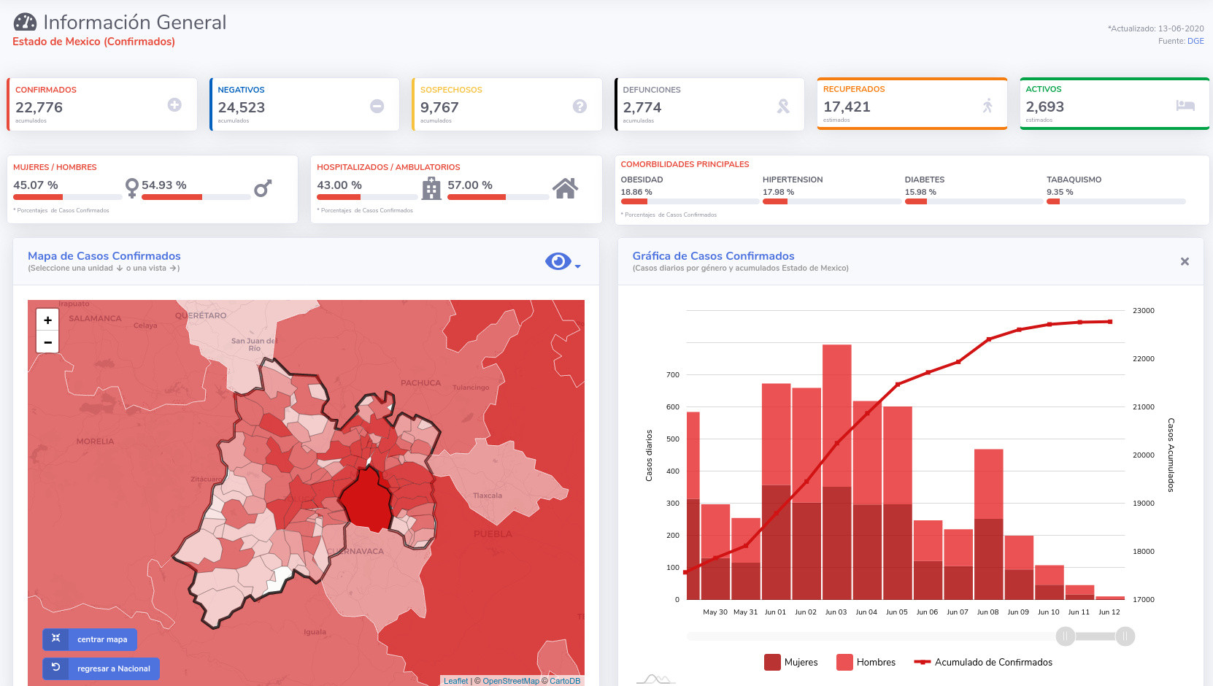Click the Defunciones value 2,774
This screenshot has height=686, width=1213.
click(x=642, y=107)
